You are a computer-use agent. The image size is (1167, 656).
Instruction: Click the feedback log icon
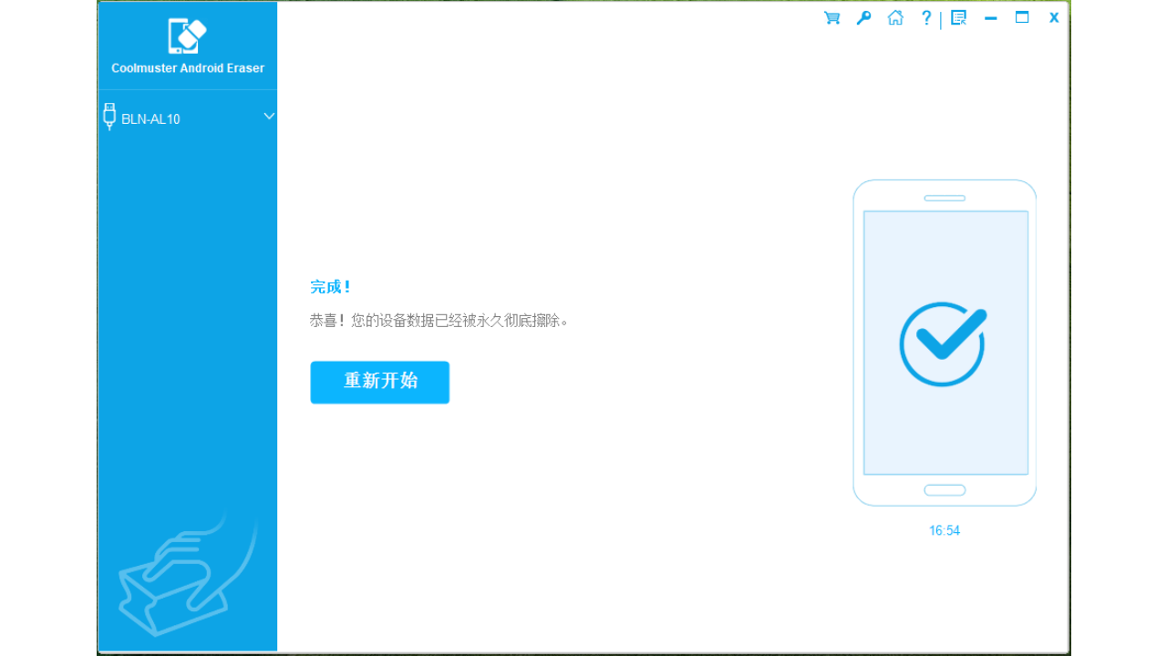pyautogui.click(x=957, y=17)
